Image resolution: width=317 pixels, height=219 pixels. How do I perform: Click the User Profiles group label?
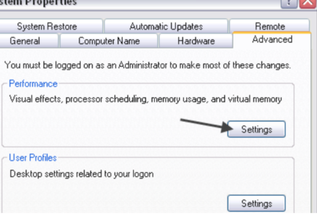point(33,158)
